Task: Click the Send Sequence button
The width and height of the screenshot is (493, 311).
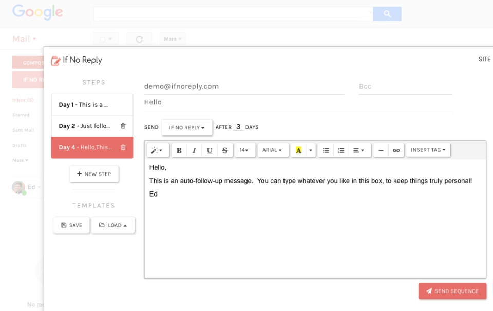Action: coord(451,291)
